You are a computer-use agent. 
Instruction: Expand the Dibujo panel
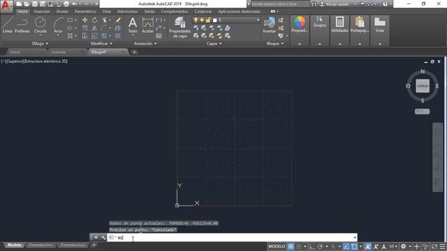(40, 43)
